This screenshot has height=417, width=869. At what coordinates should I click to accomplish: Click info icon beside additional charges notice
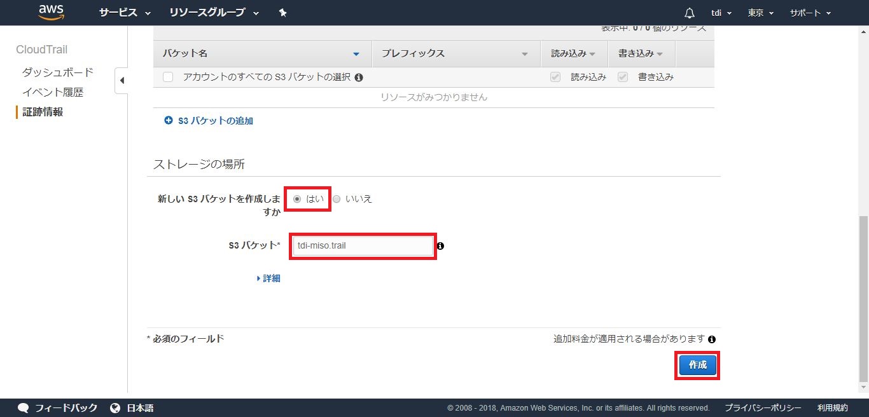point(712,339)
